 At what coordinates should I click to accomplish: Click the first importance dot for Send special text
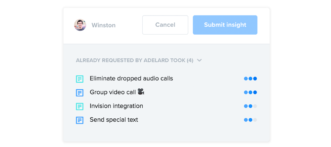(x=246, y=120)
